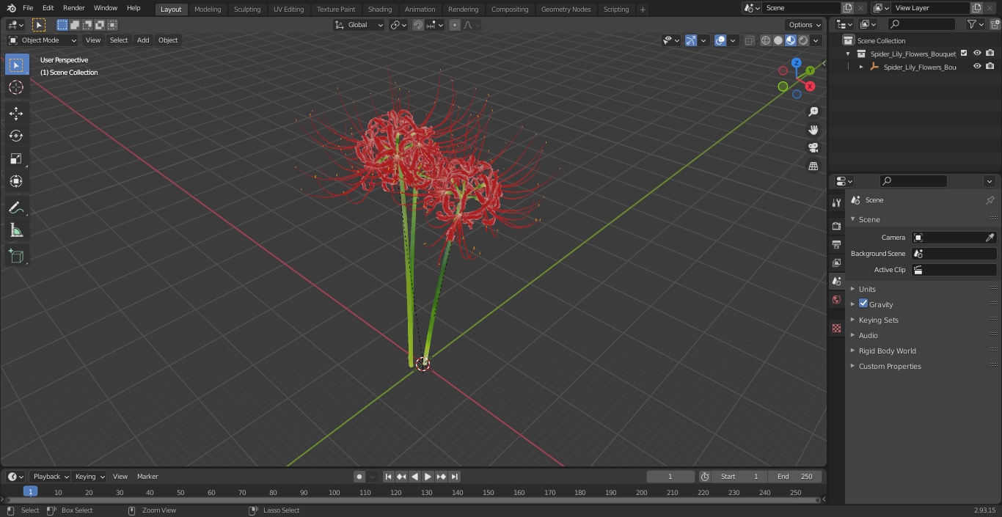Screen dimensions: 1002x517
Task: Toggle camera view with the camera icon
Action: [x=813, y=147]
